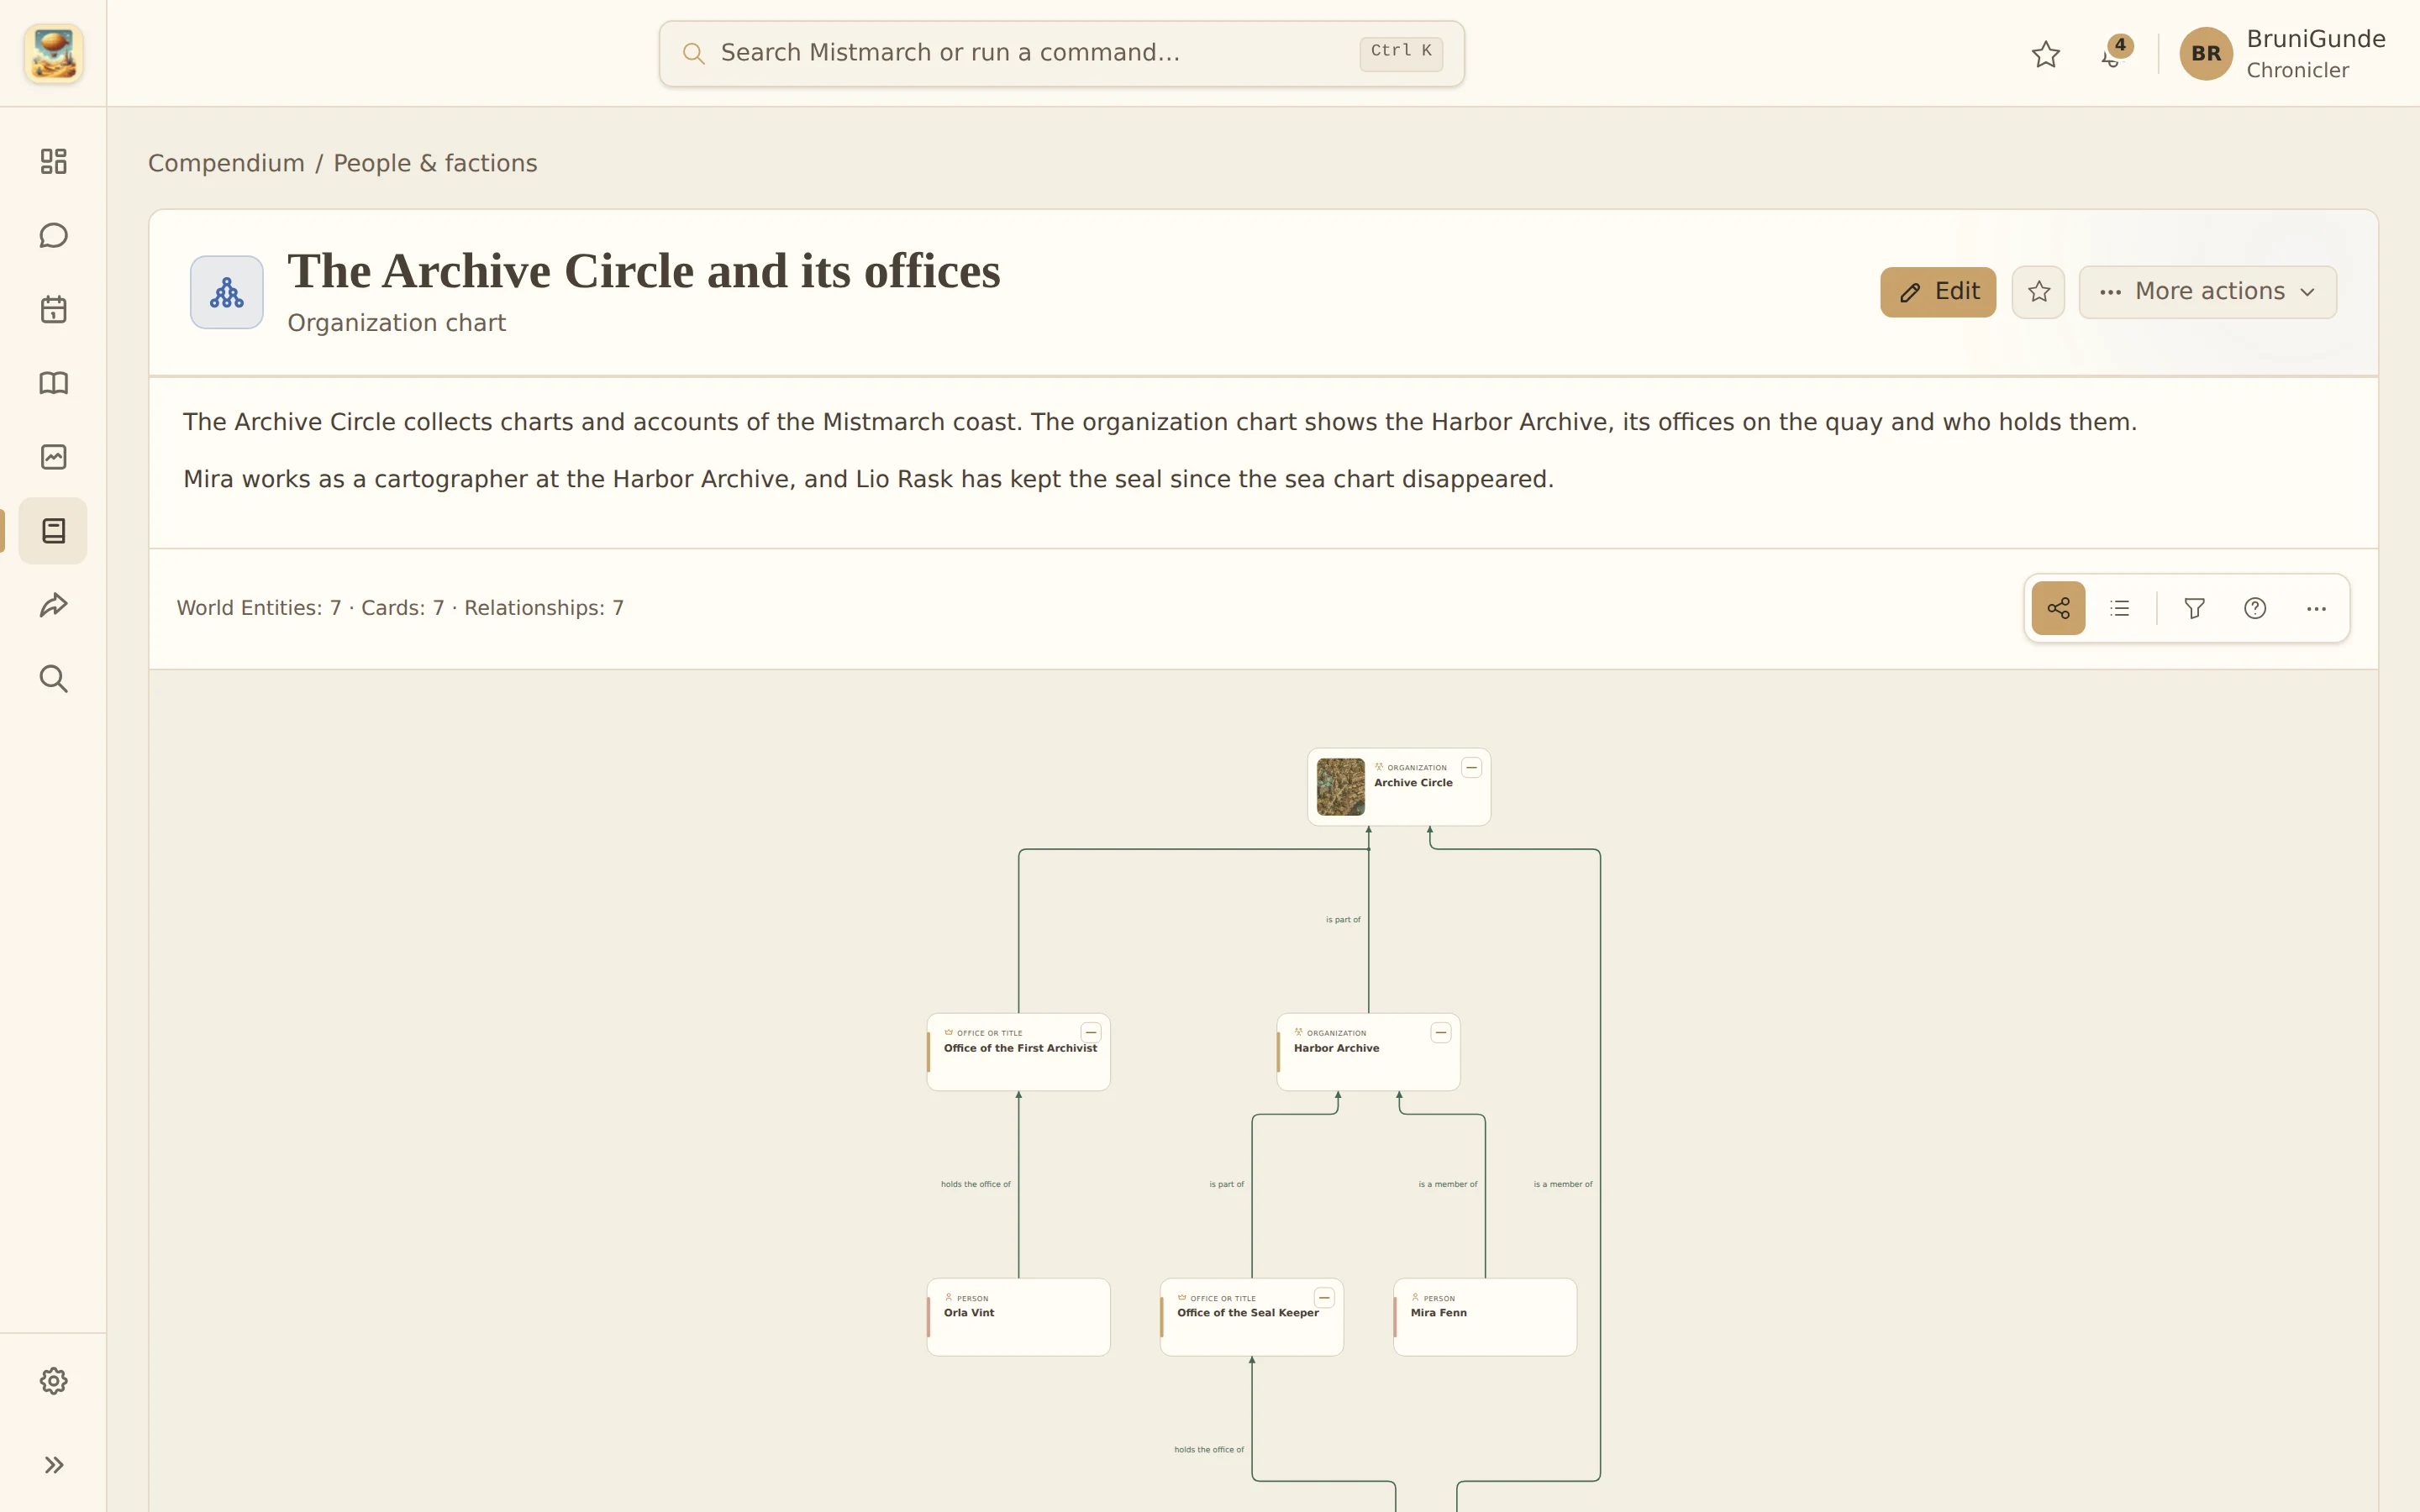Open the Mistmarch app logo home

tap(53, 53)
